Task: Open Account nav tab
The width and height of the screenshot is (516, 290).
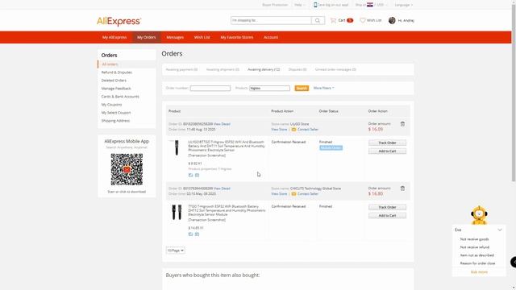Action: pos(271,38)
